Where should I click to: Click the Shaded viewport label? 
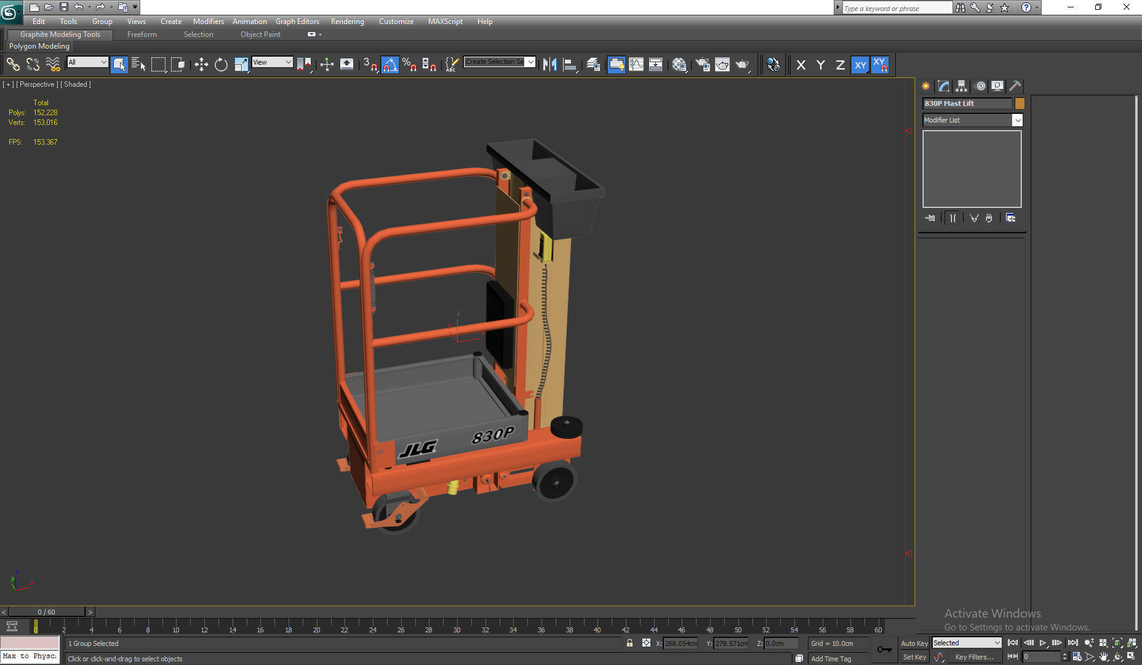pyautogui.click(x=76, y=84)
